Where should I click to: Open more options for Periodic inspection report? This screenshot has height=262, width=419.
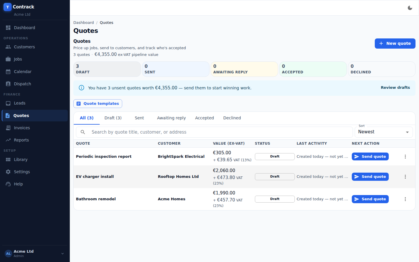(x=405, y=157)
